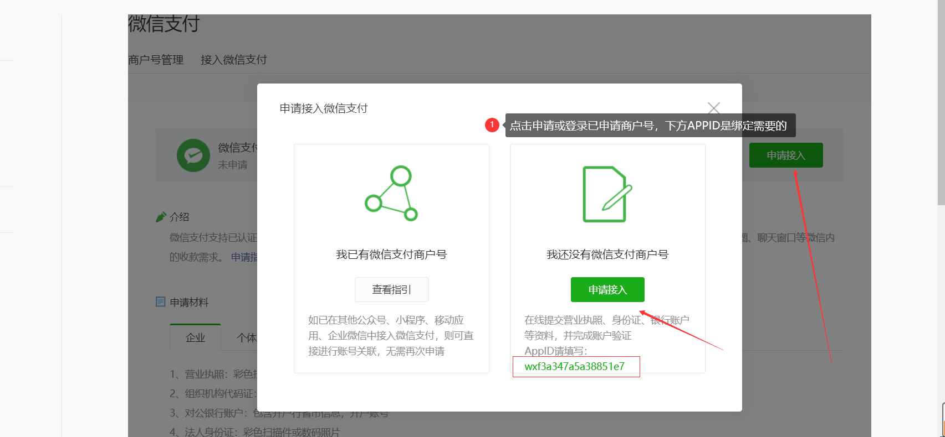945x437 pixels.
Task: Click the 我已有微信支付商户号 heading
Action: pos(391,254)
